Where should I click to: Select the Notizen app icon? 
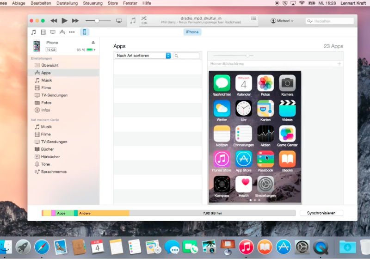tap(222, 134)
